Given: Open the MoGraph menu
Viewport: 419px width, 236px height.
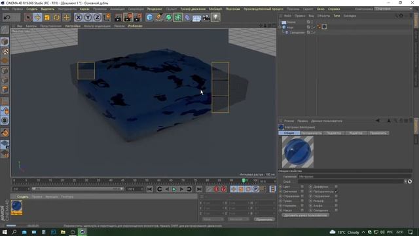Looking at the screenshot, I should coord(215,9).
